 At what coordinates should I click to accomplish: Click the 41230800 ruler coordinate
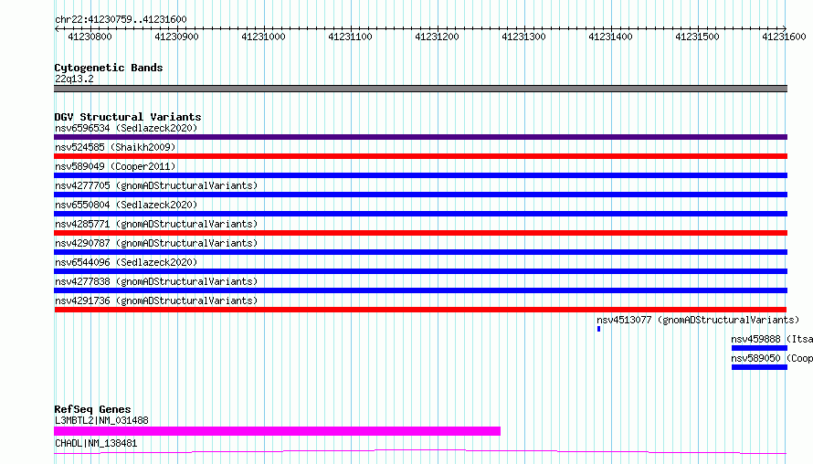(90, 37)
